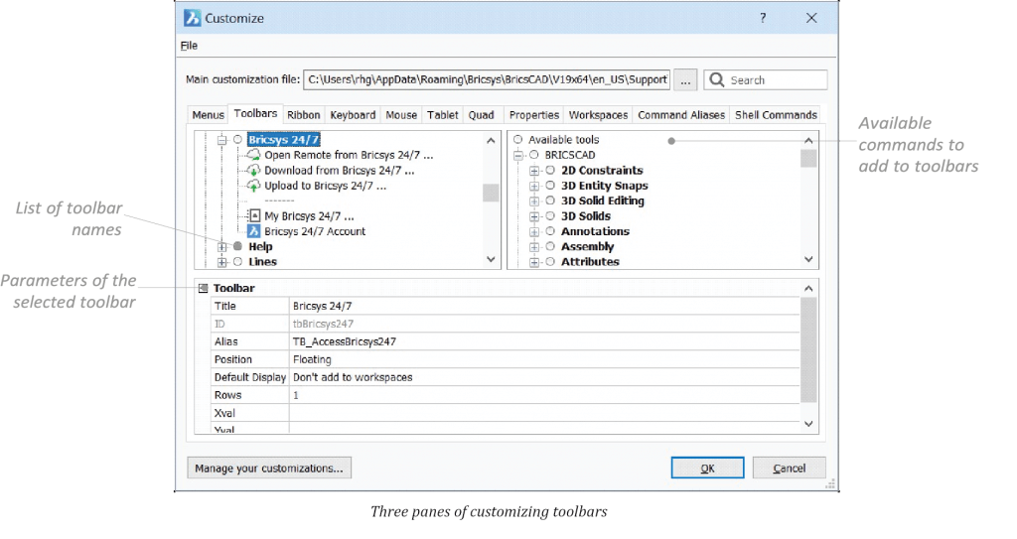Click the toolbar list scroll down arrow
1017x539 pixels.
coord(491,259)
